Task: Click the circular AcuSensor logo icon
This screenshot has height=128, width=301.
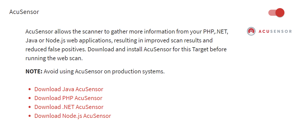Action: 251,31
